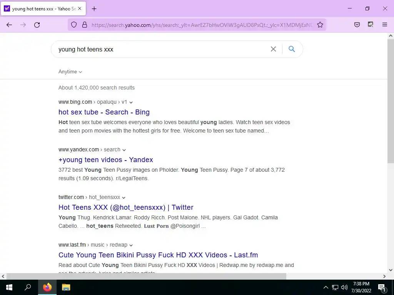Click the vertical scrollbar down arrow
The height and width of the screenshot is (295, 394).
coord(391,270)
